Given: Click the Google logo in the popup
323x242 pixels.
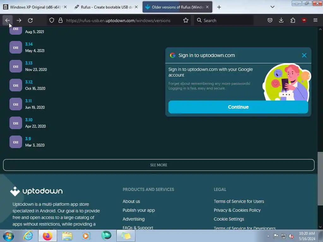Looking at the screenshot, I should 173,55.
